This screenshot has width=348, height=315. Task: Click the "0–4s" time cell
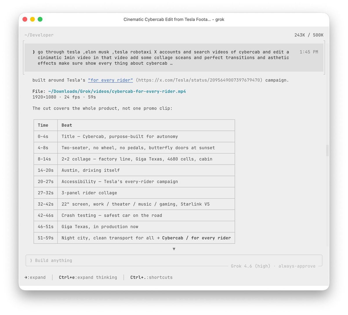(x=46, y=137)
